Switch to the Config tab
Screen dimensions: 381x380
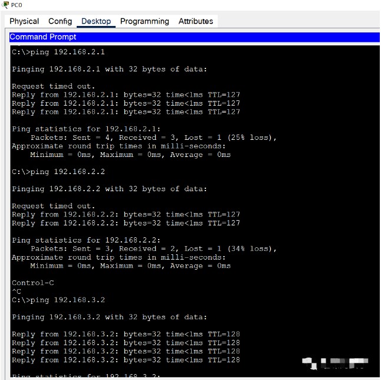(60, 21)
